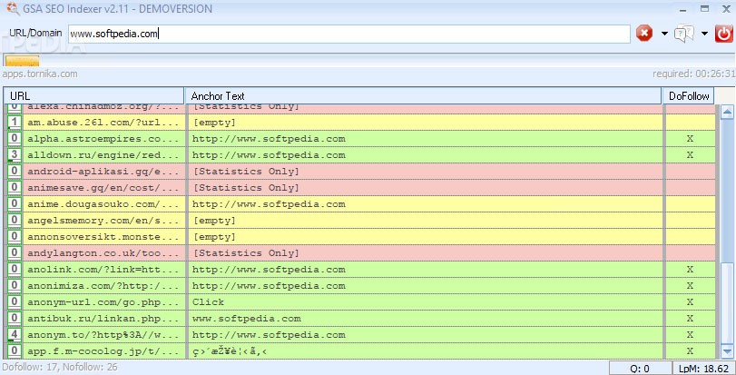Open dropdown arrow beside the help icon
Screen dimensions: 736x375
point(704,35)
